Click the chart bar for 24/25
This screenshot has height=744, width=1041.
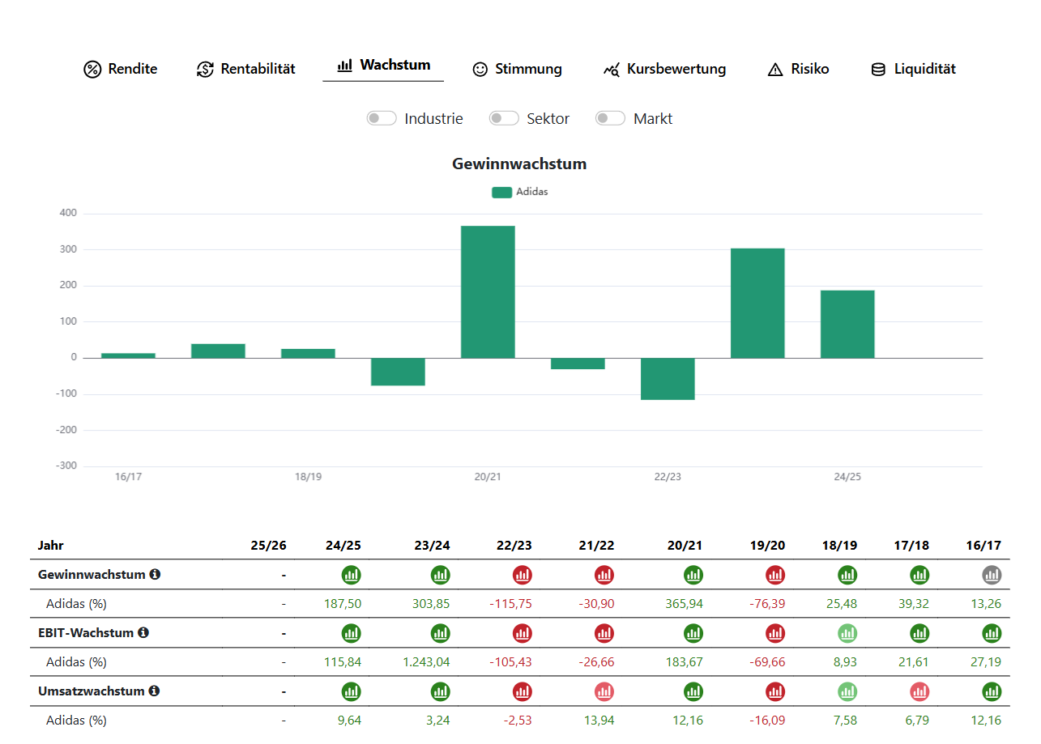tap(847, 324)
